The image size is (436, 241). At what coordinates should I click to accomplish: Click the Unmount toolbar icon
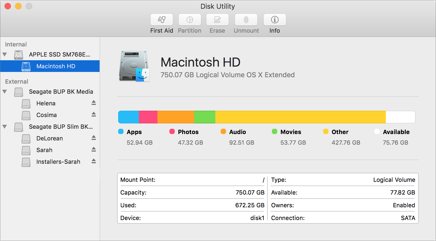(x=246, y=20)
